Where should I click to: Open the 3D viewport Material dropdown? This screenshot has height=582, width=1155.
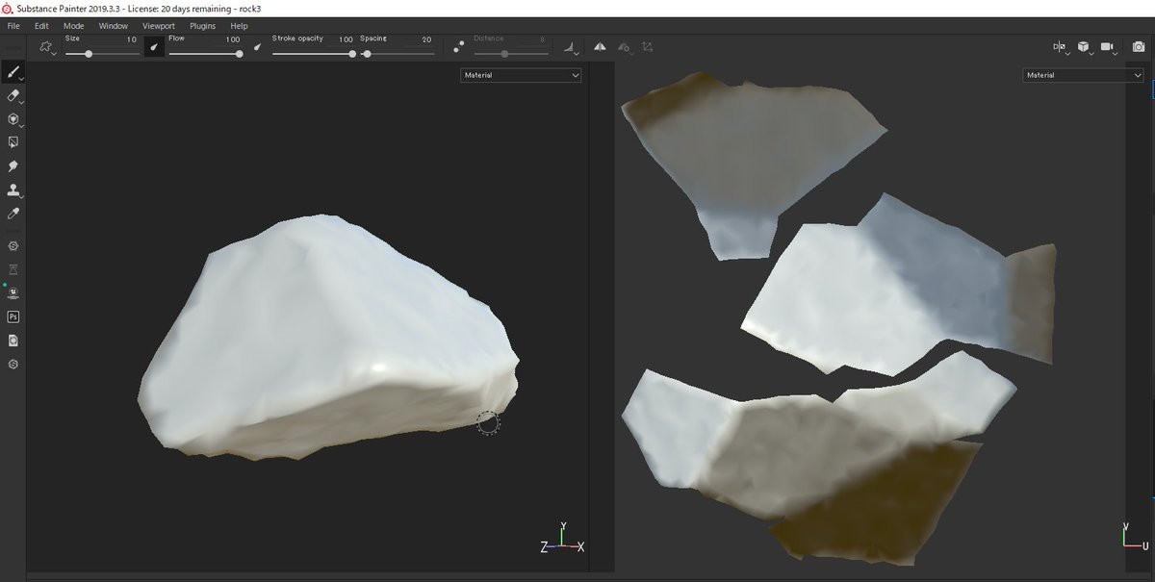click(x=521, y=75)
